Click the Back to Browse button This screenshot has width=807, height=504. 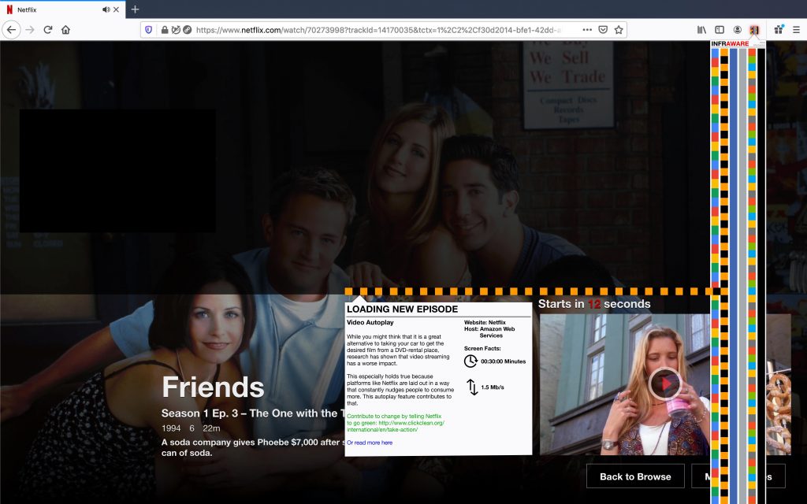click(x=635, y=476)
